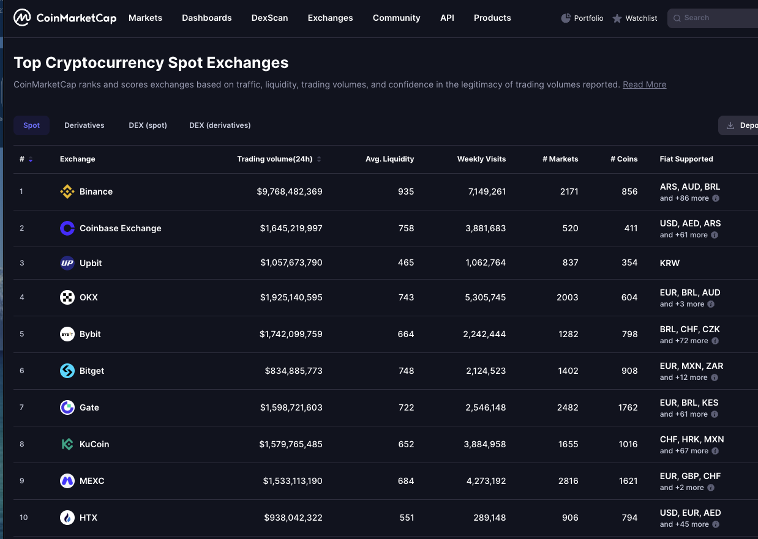Click the magnifier icon in Search
Screen dimensions: 758x539
[677, 18]
